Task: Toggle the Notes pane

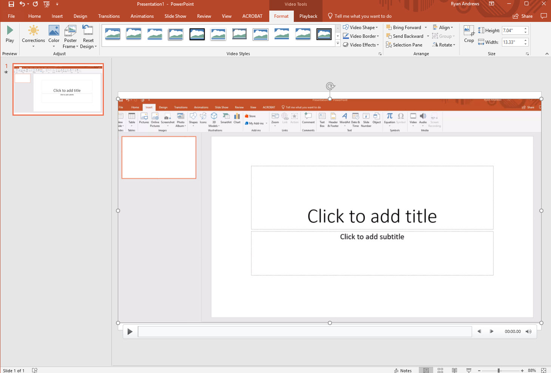Action: pyautogui.click(x=403, y=370)
